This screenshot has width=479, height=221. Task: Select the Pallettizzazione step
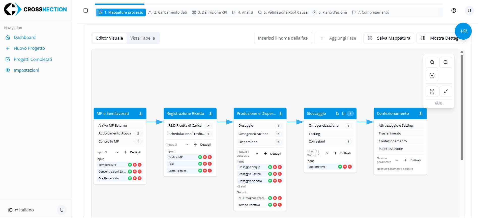400,149
